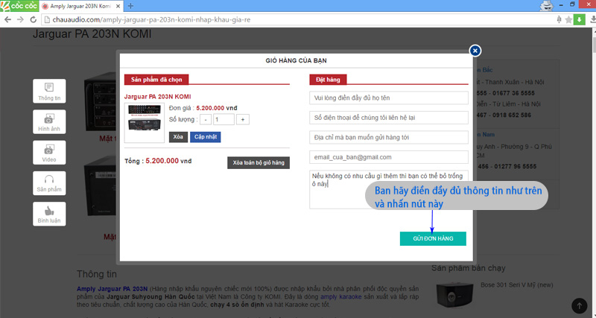This screenshot has height=318, width=596.
Task: Submit order with GỬI ĐƠN HÀNG
Action: point(433,238)
